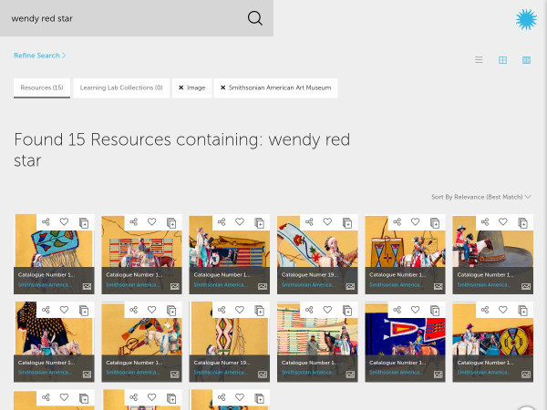The width and height of the screenshot is (547, 410).
Task: Favorite the blue background rider resource
Action: click(415, 310)
